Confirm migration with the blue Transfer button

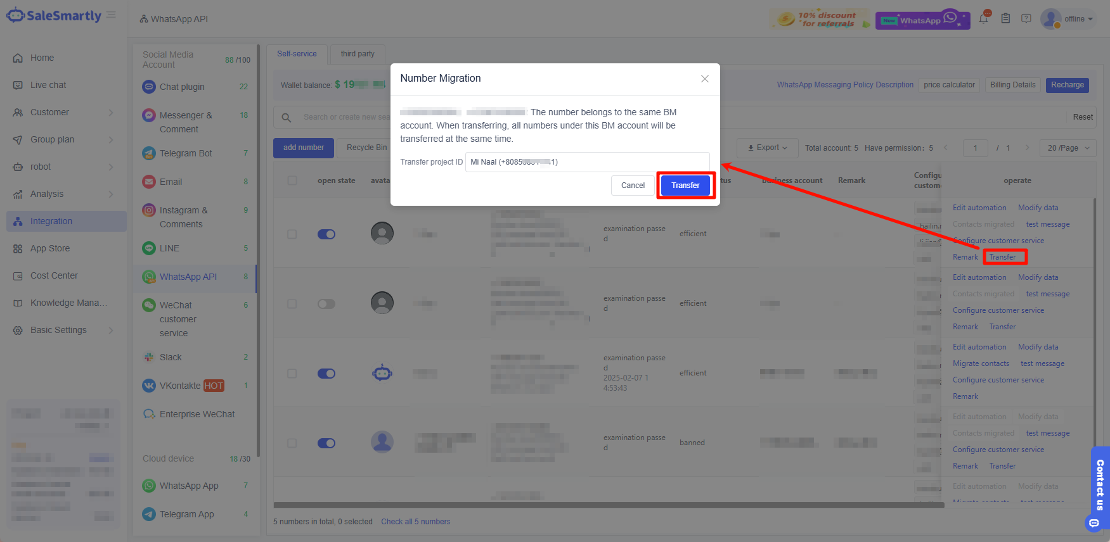(685, 186)
